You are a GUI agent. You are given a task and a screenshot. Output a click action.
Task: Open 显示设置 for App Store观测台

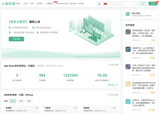pyautogui.click(x=113, y=65)
